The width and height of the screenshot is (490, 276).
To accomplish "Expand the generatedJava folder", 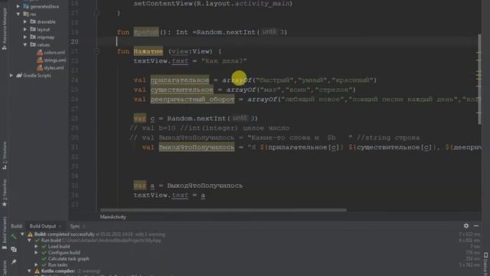I will 18,6.
